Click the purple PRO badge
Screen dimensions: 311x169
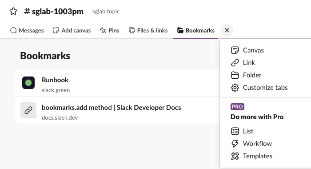pyautogui.click(x=237, y=107)
